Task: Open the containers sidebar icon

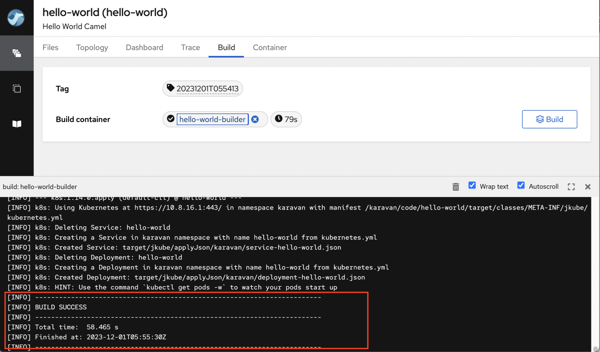Action: point(17,88)
